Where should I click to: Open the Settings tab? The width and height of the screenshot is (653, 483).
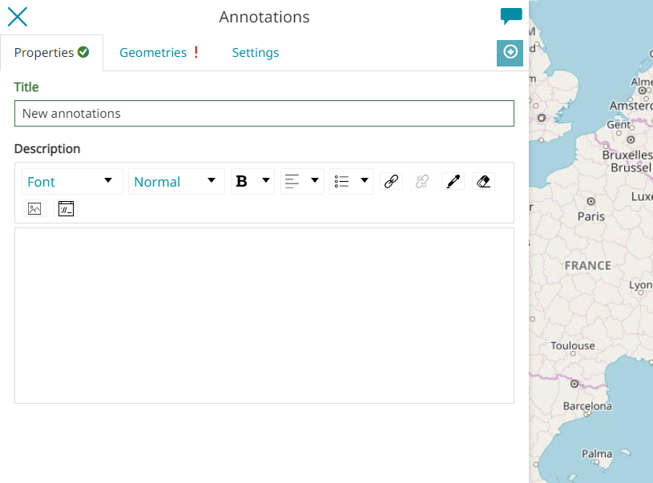click(256, 53)
